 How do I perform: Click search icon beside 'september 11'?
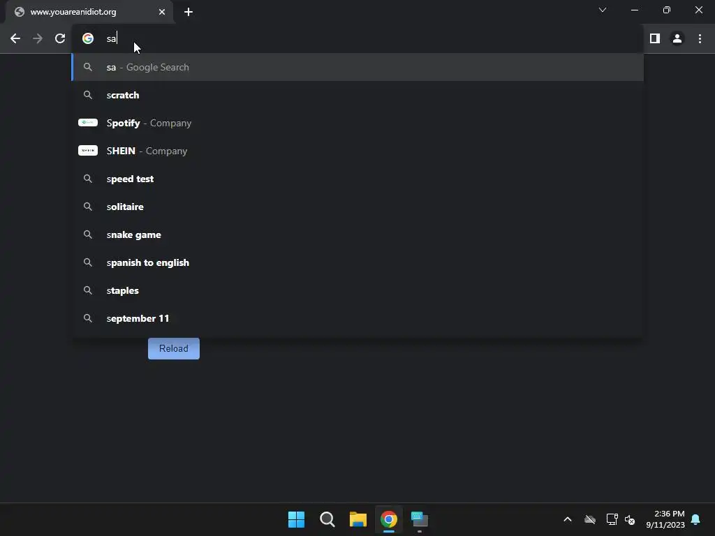[88, 318]
